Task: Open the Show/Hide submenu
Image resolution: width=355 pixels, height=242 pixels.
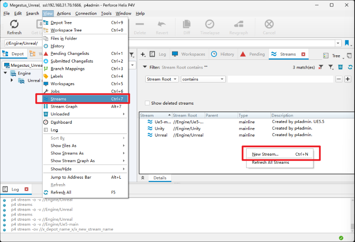Action: tap(85, 169)
